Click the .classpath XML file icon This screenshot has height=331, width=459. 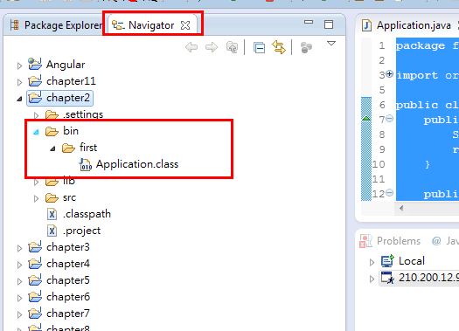click(52, 214)
